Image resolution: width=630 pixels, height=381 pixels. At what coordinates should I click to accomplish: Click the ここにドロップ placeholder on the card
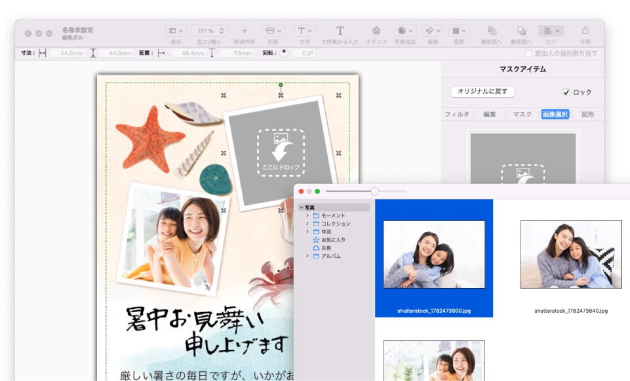coord(281,153)
